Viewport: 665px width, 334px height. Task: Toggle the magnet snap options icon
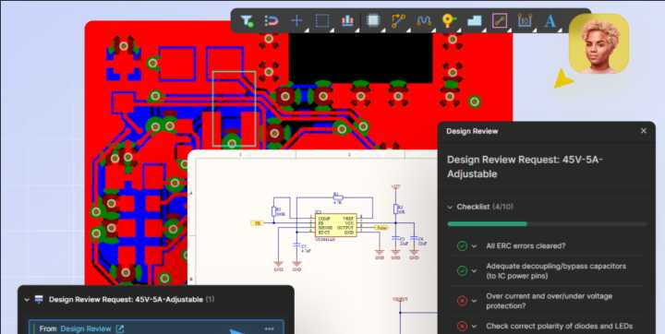click(271, 21)
